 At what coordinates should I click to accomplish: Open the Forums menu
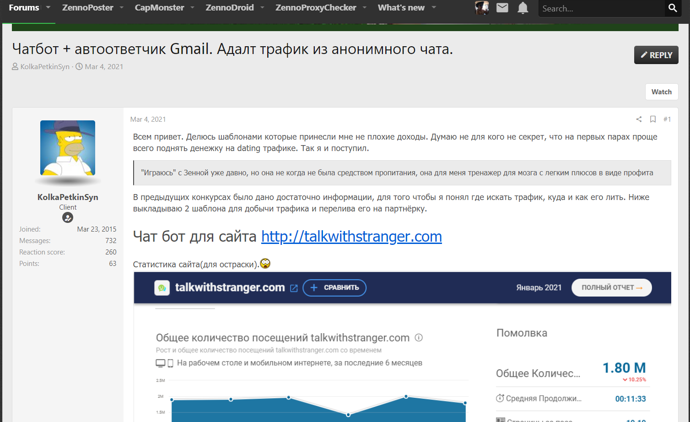click(24, 8)
